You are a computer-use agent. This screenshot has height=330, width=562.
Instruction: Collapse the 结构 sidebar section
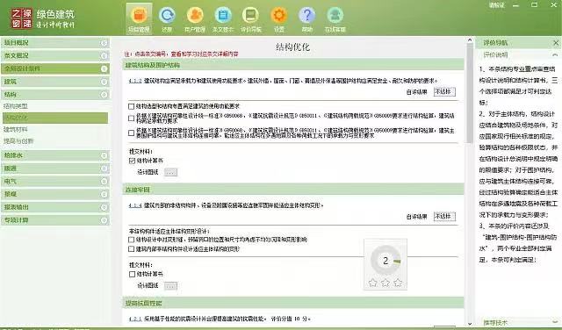point(104,95)
